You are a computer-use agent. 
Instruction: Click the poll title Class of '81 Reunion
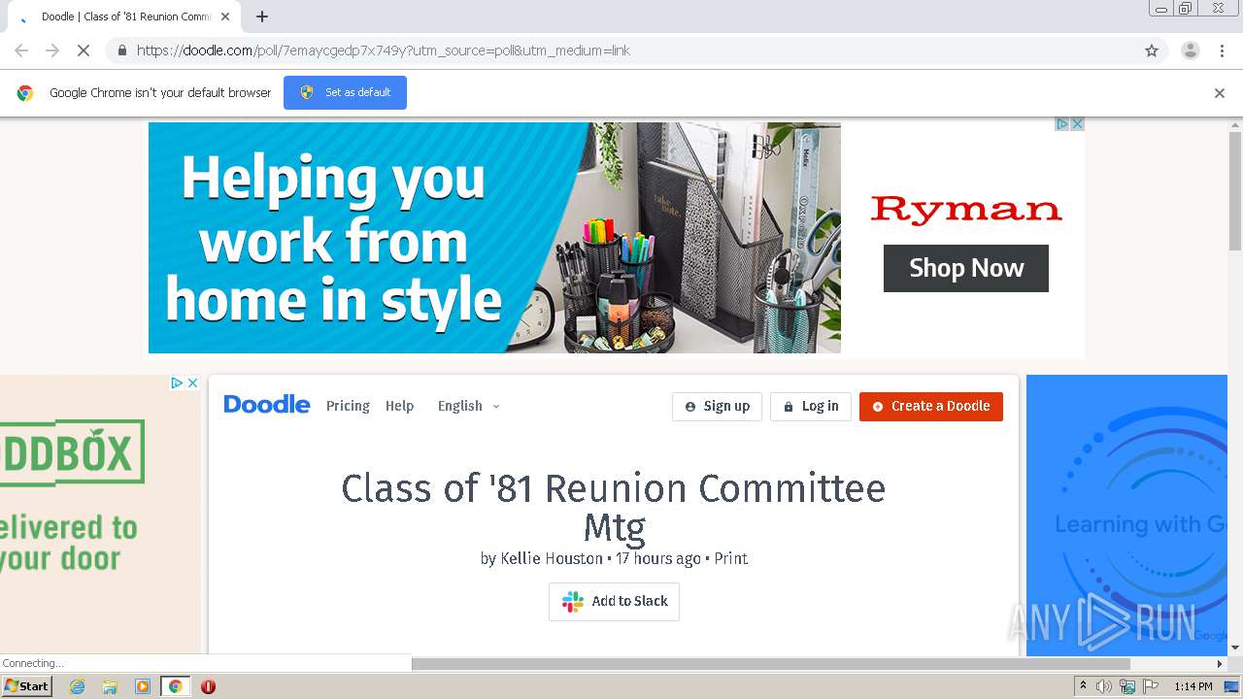click(x=614, y=507)
